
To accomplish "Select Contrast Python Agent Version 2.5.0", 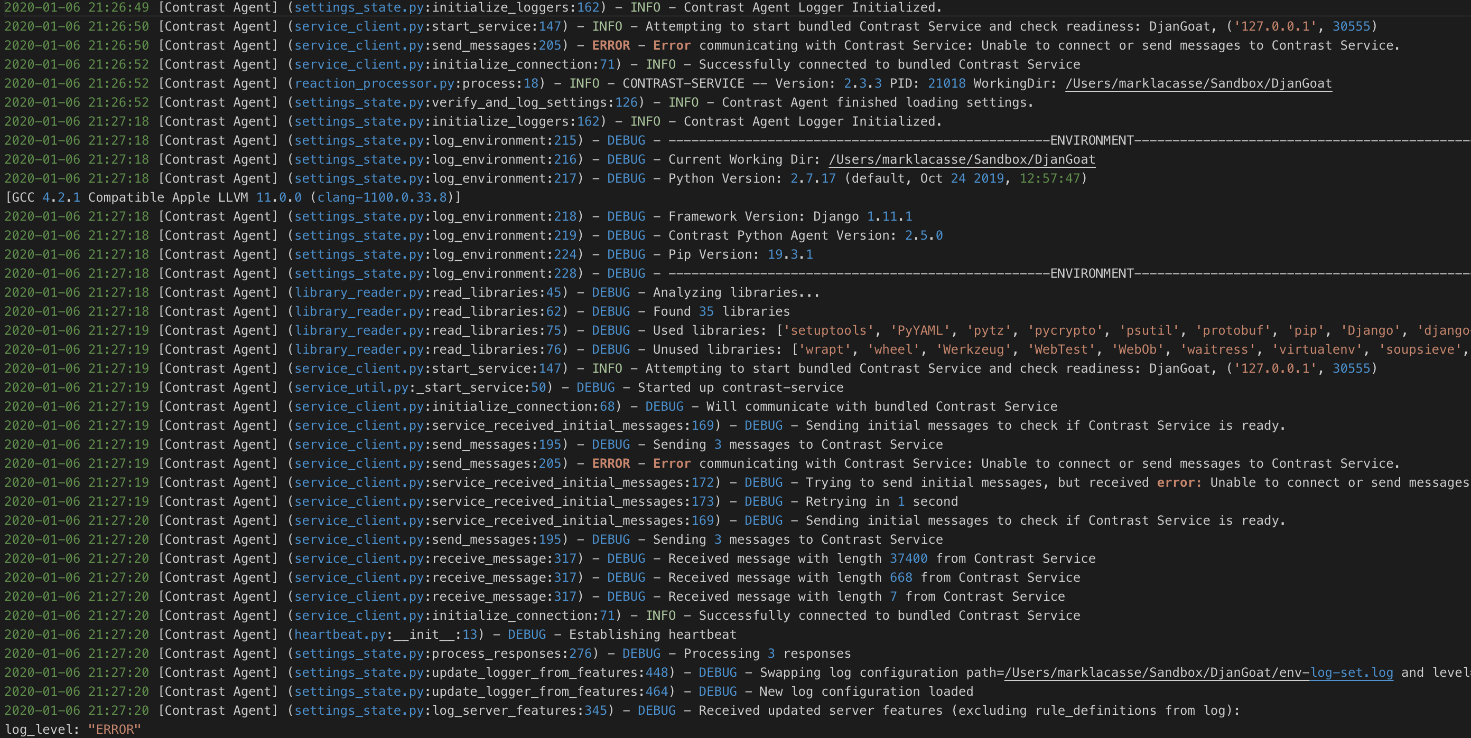I will (806, 235).
